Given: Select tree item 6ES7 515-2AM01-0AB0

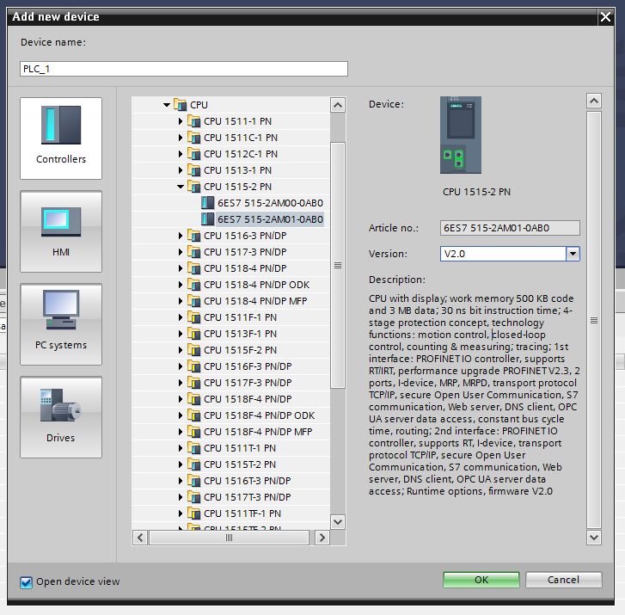Looking at the screenshot, I should click(270, 219).
